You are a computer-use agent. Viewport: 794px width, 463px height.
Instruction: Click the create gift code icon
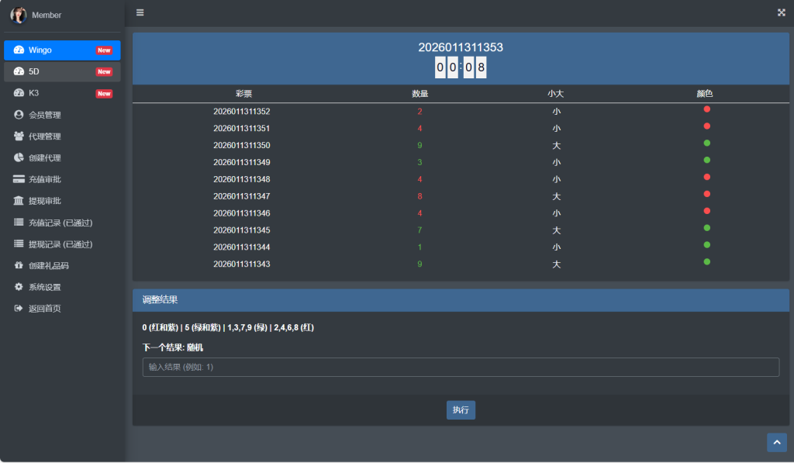pyautogui.click(x=19, y=265)
